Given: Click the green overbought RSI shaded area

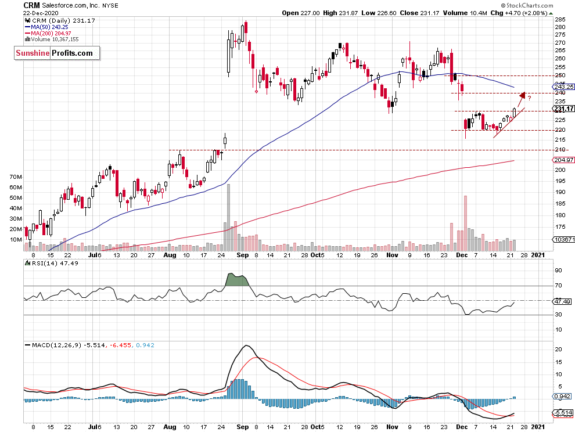Looking at the screenshot, I should tap(238, 280).
